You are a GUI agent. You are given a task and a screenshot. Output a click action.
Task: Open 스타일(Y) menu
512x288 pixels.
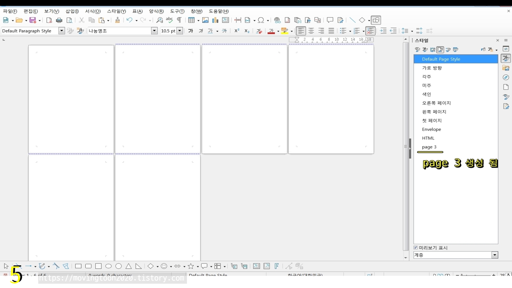point(117,11)
